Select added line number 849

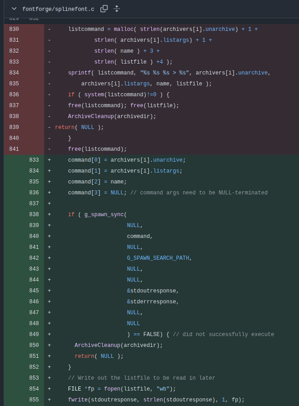coord(34,334)
